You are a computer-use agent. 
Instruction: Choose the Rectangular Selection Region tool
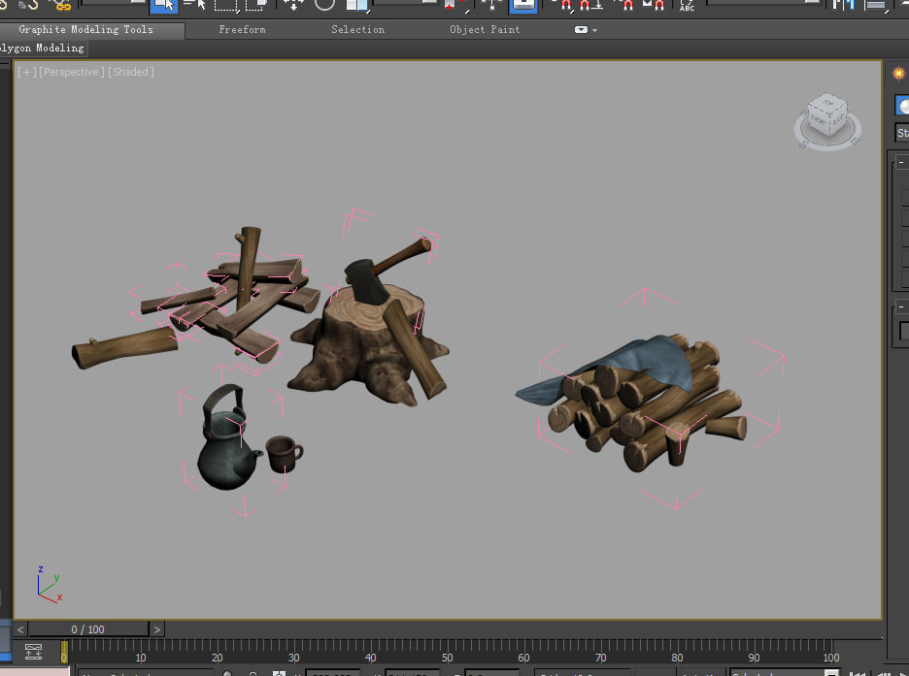tap(225, 5)
